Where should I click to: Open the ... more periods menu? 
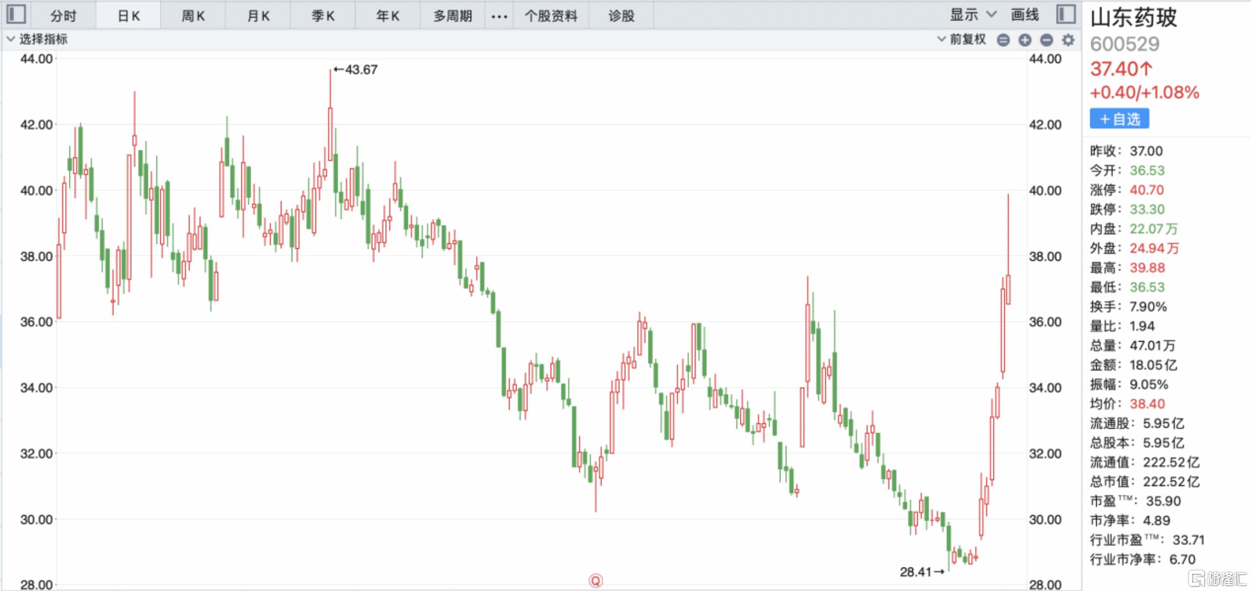pyautogui.click(x=499, y=16)
